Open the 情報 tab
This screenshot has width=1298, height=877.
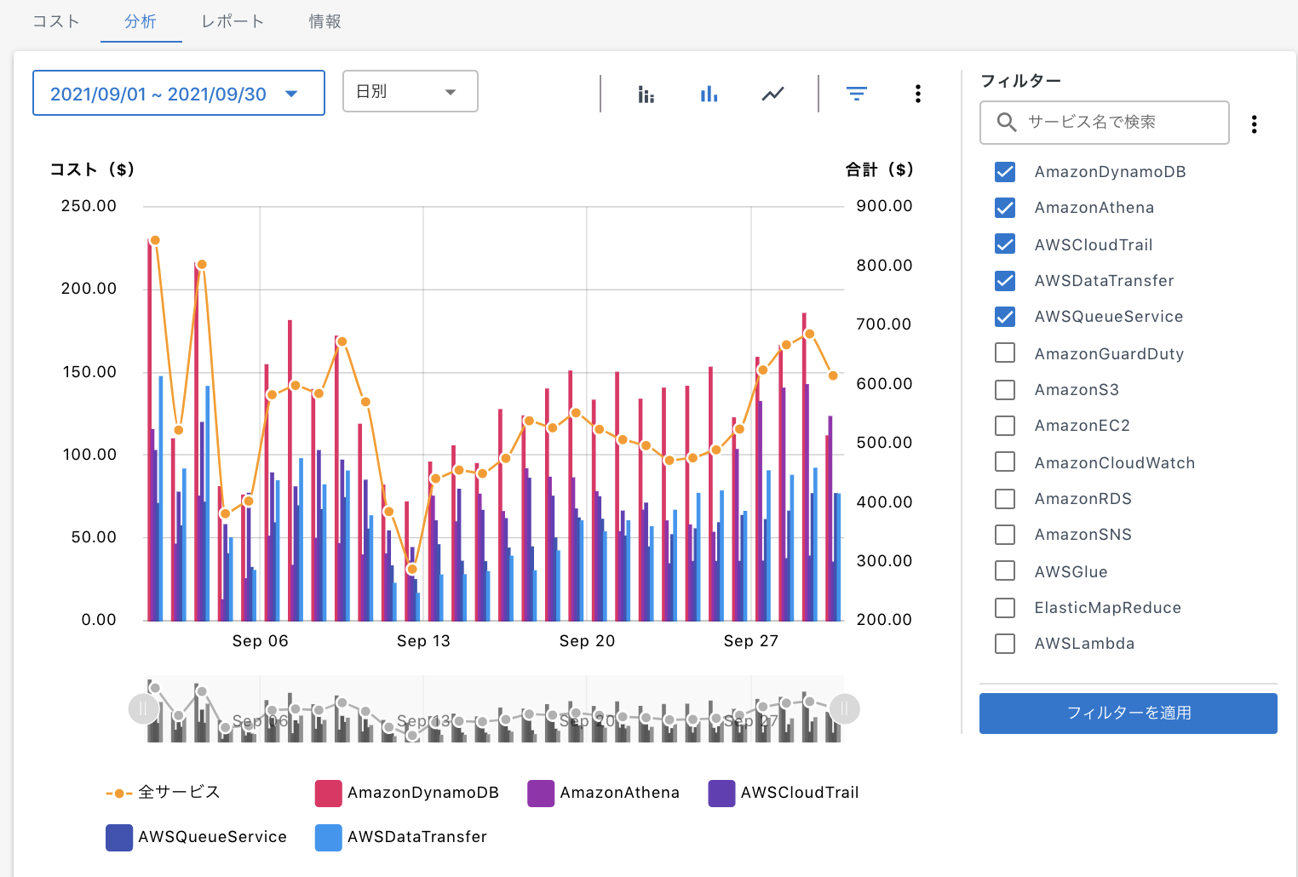pos(324,21)
